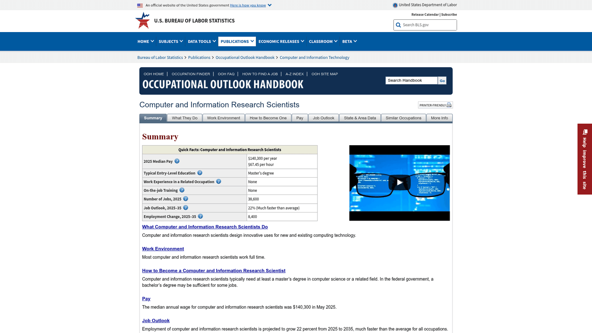
Task: Click help icon for Work Experience in Related Occupation
Action: [218, 181]
